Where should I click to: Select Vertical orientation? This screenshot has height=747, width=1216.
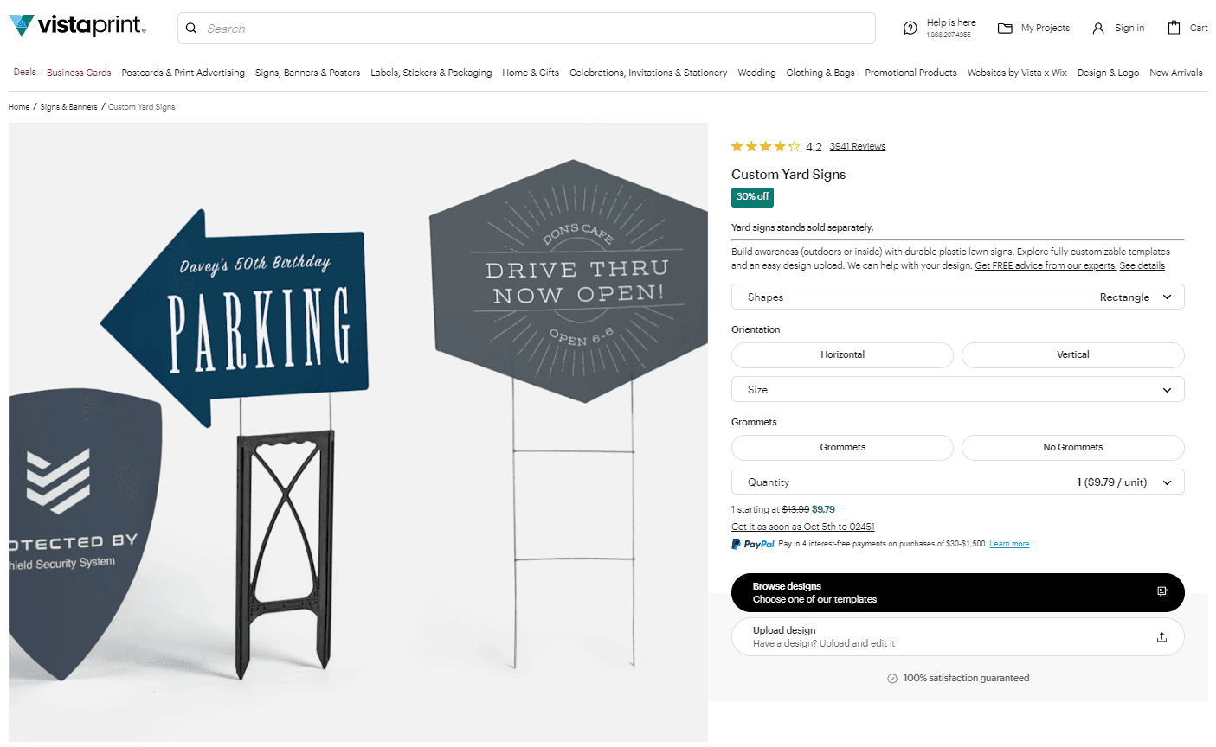(1072, 355)
